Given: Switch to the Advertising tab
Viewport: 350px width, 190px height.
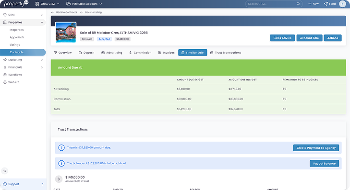Looking at the screenshot, I should click(112, 53).
